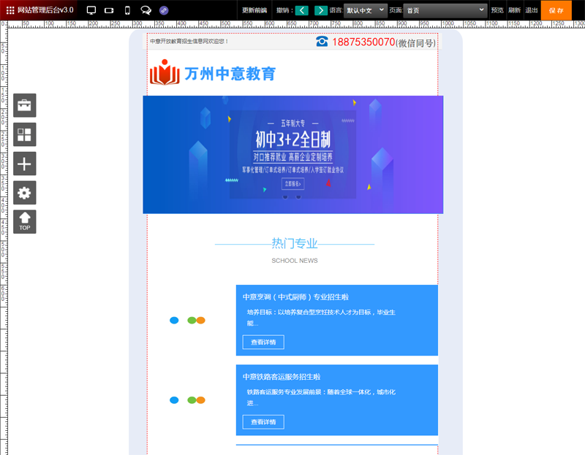Open the briefcase panel in left sidebar
The image size is (585, 455).
point(24,105)
